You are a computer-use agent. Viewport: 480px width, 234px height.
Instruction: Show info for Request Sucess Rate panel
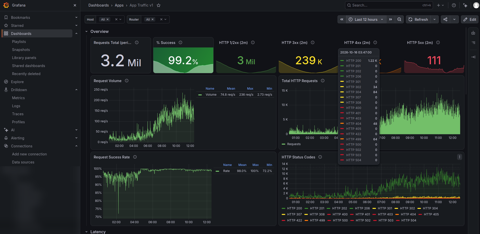tap(135, 157)
